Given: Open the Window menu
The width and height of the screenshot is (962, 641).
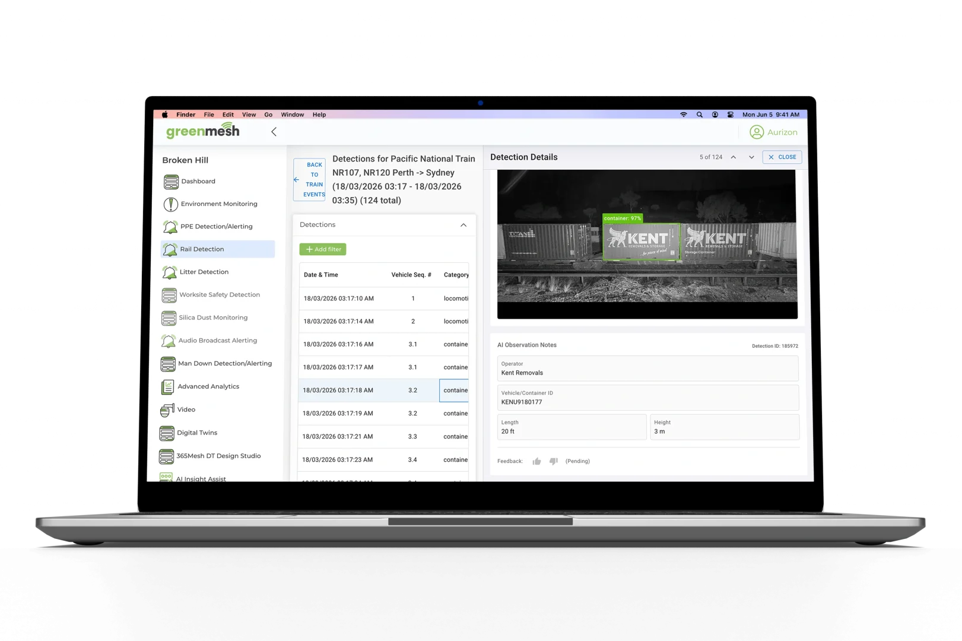Looking at the screenshot, I should [x=293, y=115].
